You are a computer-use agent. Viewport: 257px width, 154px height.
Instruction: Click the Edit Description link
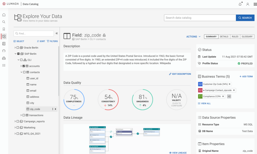point(180,74)
